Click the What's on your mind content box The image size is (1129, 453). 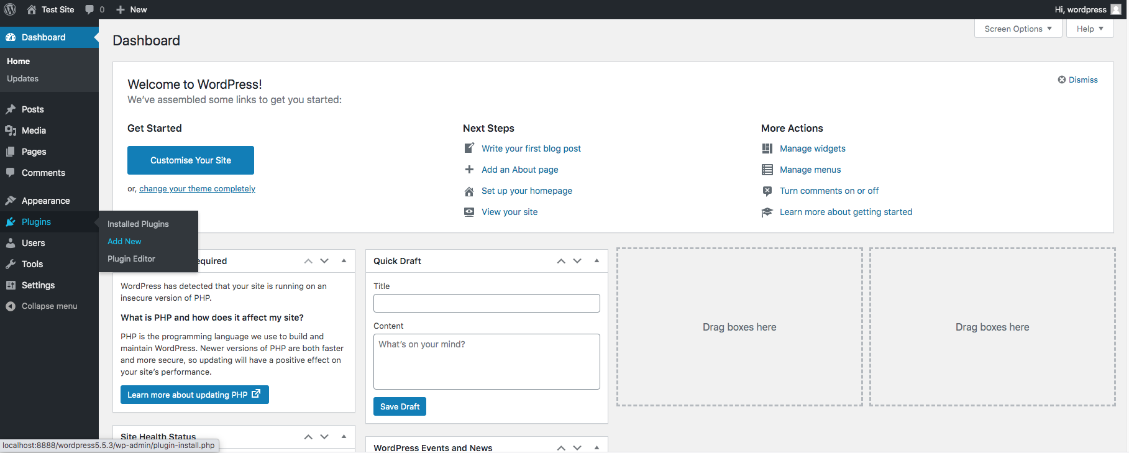(487, 362)
